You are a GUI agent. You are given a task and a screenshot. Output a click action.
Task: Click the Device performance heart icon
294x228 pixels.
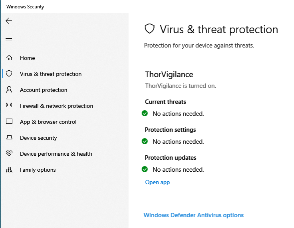point(9,154)
